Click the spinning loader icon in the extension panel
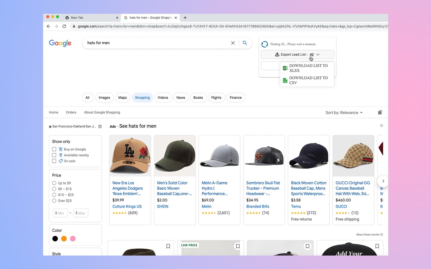 pos(265,44)
